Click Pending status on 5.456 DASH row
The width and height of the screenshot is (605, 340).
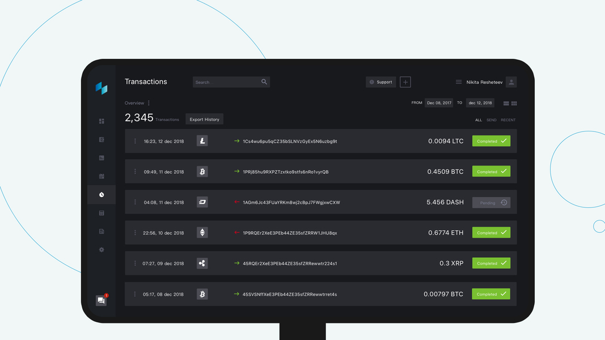point(491,203)
